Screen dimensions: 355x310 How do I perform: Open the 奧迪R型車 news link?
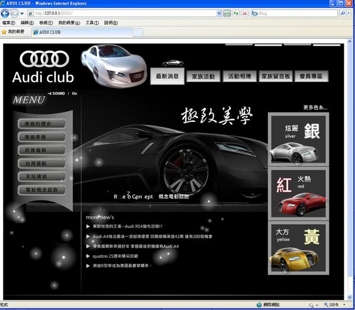click(x=122, y=266)
